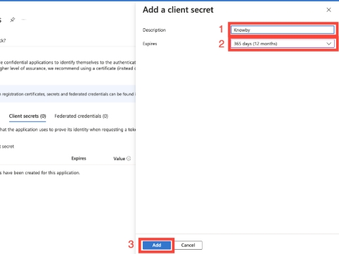Open the Federated credentials (0) tab
This screenshot has width=339, height=254.
[81, 116]
